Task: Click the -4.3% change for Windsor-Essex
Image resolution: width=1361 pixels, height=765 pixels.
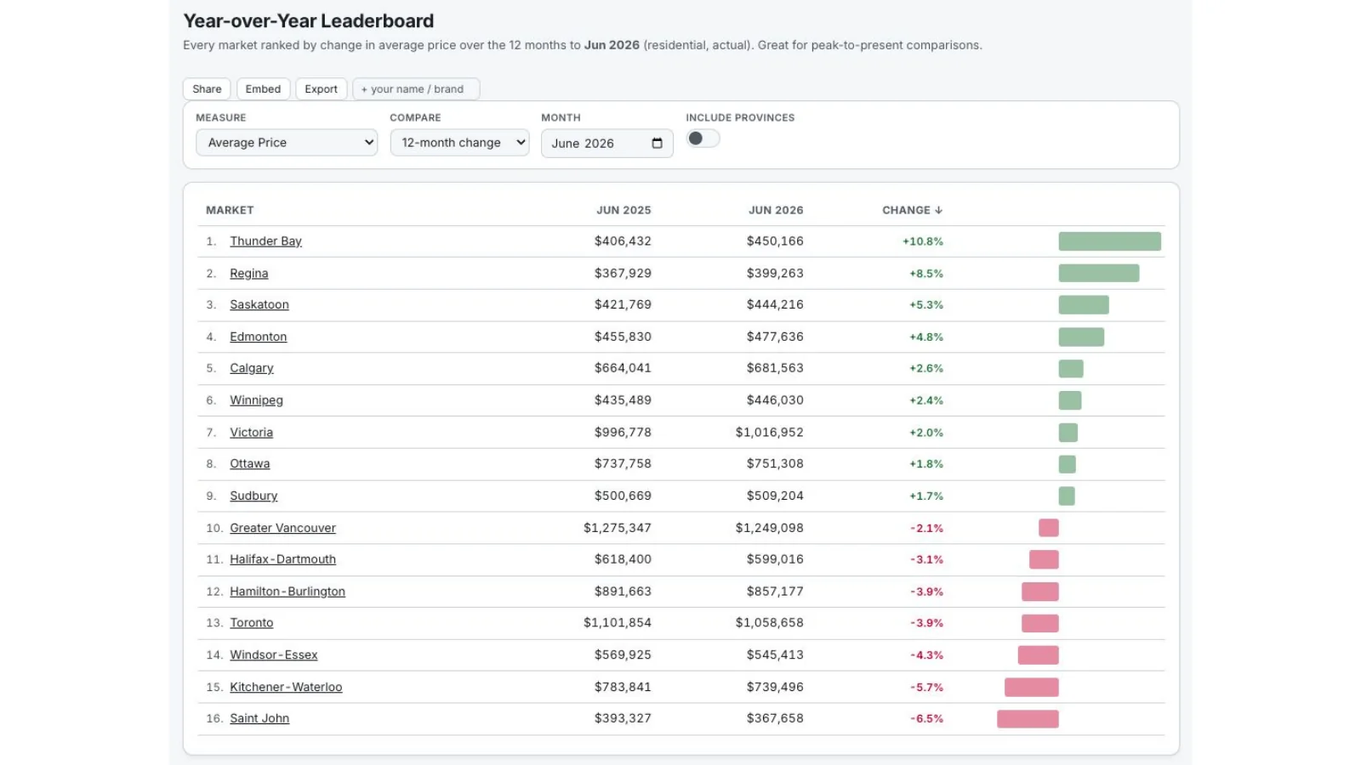Action: point(927,655)
